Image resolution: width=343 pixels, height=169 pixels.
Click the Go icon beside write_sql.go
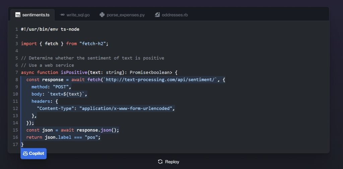(62, 15)
